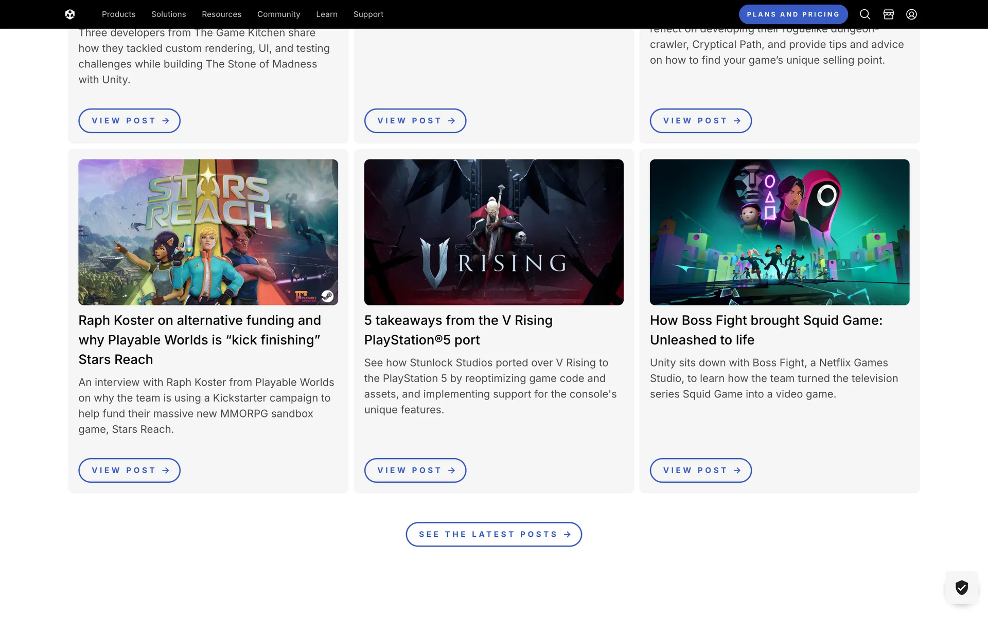The width and height of the screenshot is (988, 617).
Task: View post for Squid Game: Unleashed
Action: (x=700, y=470)
